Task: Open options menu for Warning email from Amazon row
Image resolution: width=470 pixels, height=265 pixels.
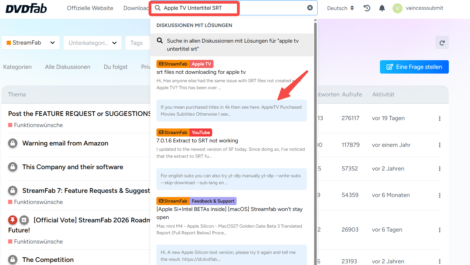Action: [x=440, y=145]
